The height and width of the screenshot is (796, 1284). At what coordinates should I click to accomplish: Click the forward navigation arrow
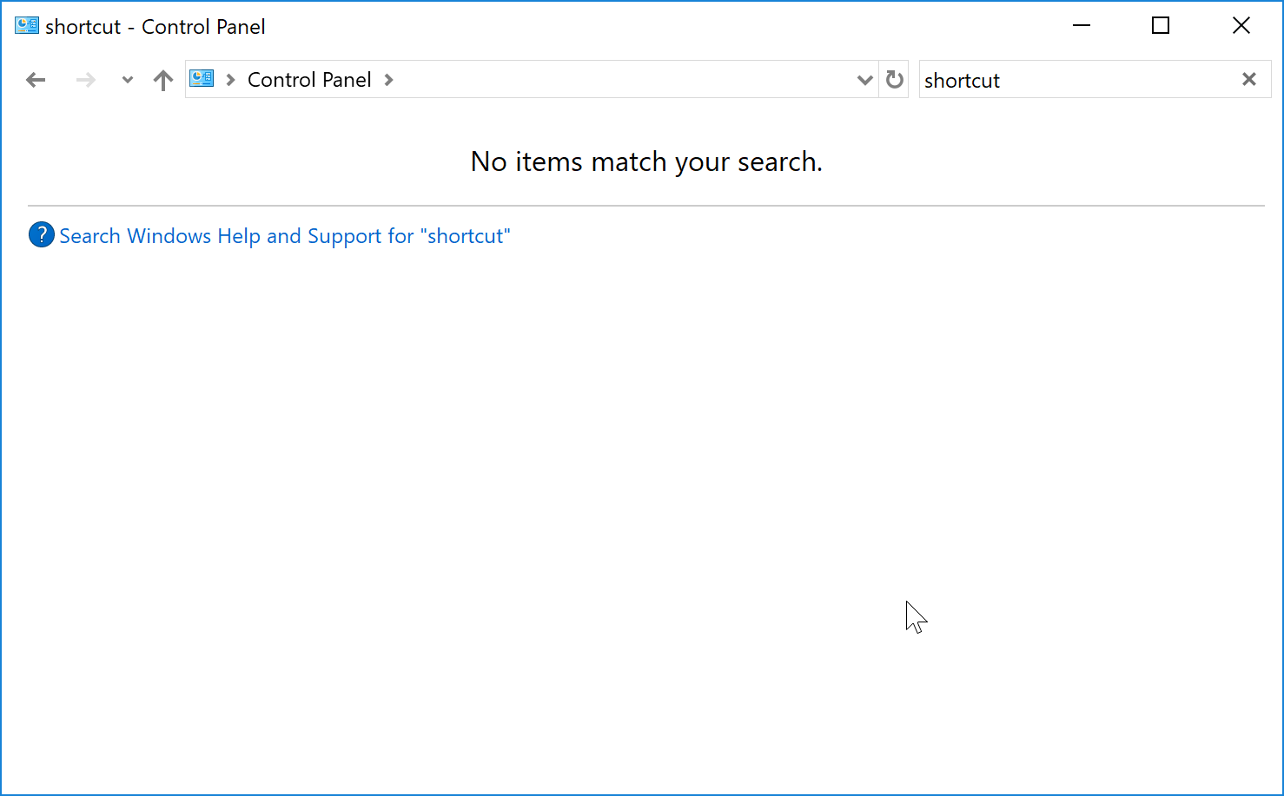tap(85, 79)
